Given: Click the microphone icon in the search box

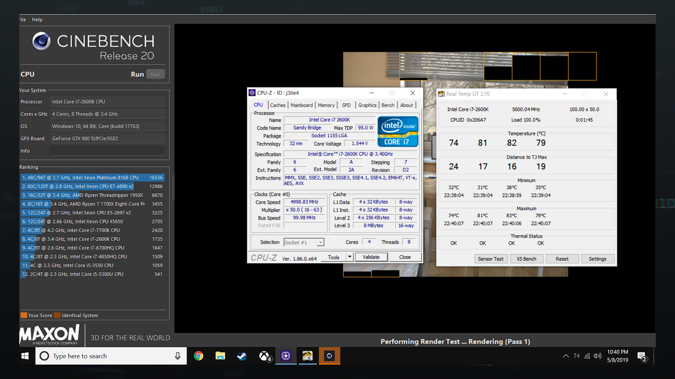Looking at the screenshot, I should click(x=178, y=356).
